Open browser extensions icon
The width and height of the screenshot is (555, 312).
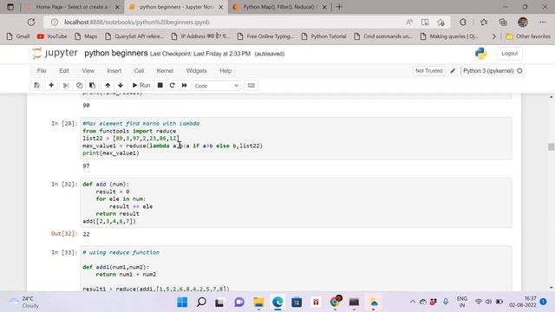[463, 22]
